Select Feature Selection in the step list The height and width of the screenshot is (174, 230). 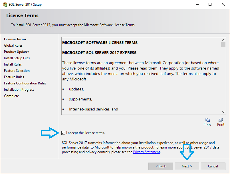coord(17,71)
